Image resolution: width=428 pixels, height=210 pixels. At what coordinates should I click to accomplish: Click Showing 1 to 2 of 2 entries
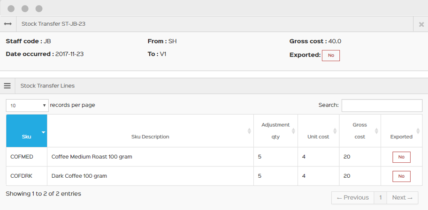click(43, 194)
